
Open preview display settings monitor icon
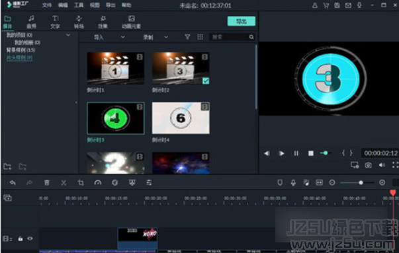coord(355,165)
